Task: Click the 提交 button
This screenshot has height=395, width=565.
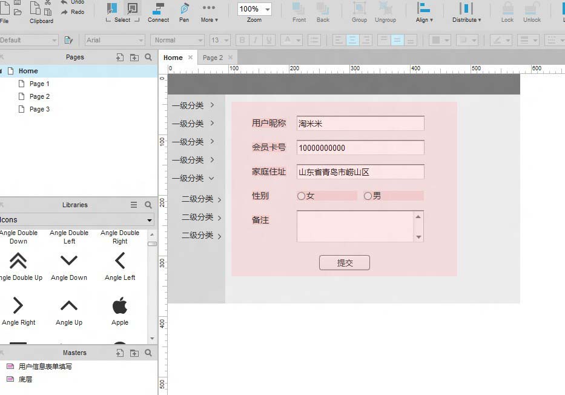Action: [345, 263]
